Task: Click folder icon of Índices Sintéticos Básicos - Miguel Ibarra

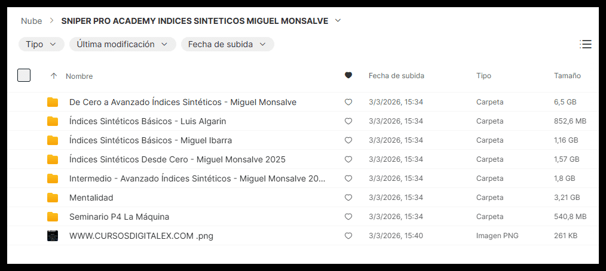Action: 53,140
